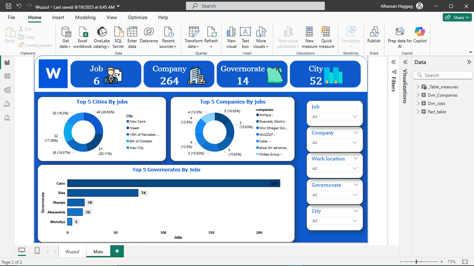Collapse the Data pane

click(468, 62)
